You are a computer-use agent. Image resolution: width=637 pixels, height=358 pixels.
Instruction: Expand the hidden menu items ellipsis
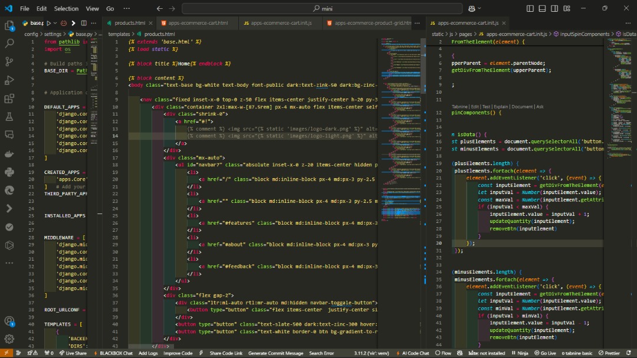click(x=127, y=9)
